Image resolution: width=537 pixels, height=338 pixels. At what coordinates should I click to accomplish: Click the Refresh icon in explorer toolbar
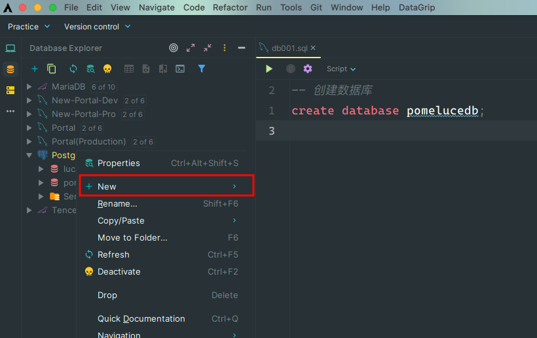pyautogui.click(x=73, y=69)
